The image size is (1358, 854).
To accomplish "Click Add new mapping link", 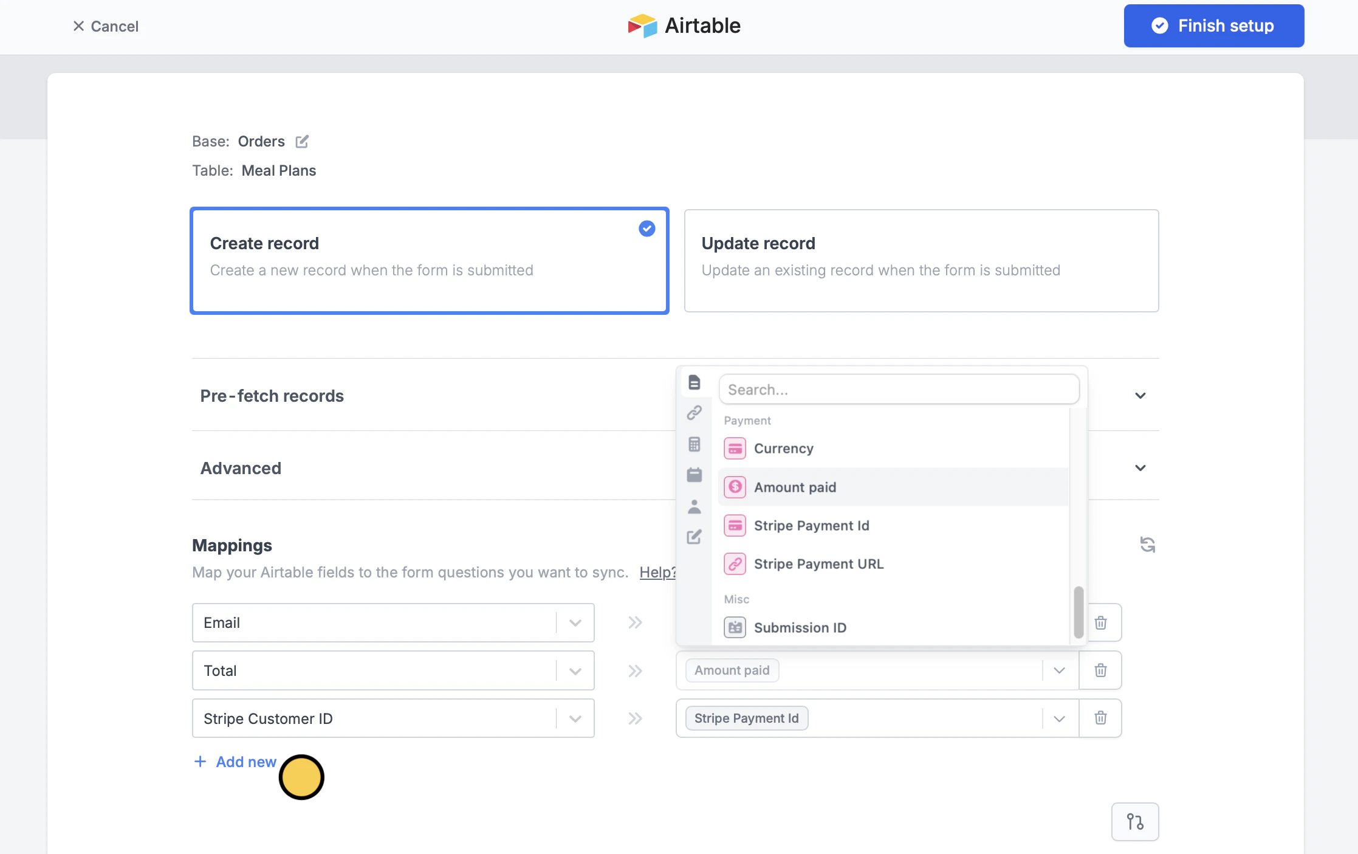I will point(235,762).
